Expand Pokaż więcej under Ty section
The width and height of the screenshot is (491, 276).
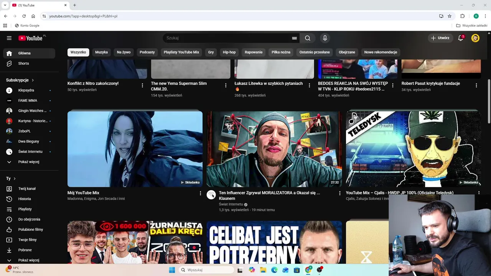[x=29, y=260]
